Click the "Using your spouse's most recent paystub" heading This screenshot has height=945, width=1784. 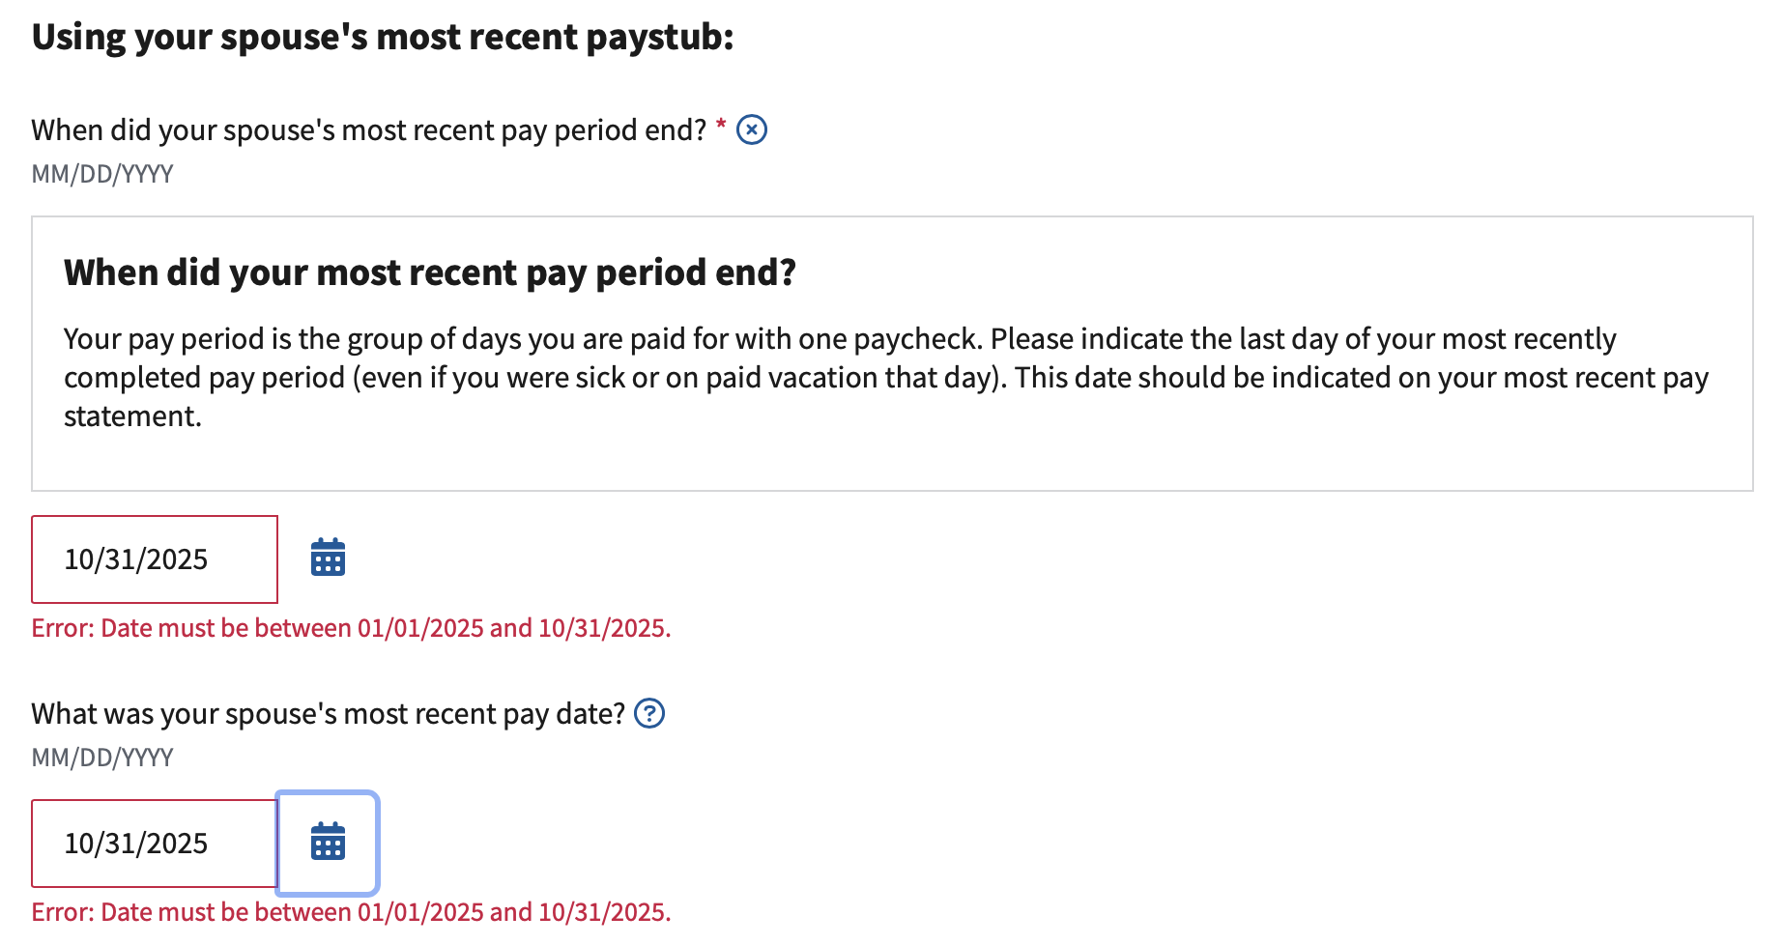[x=383, y=38]
